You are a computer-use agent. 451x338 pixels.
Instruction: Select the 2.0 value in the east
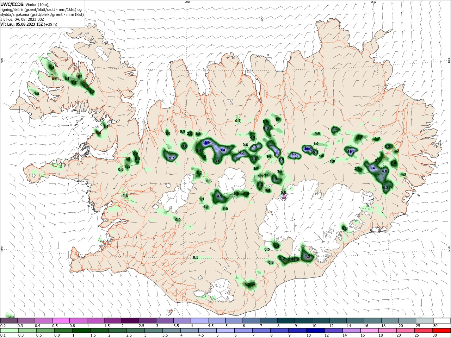tap(393, 163)
